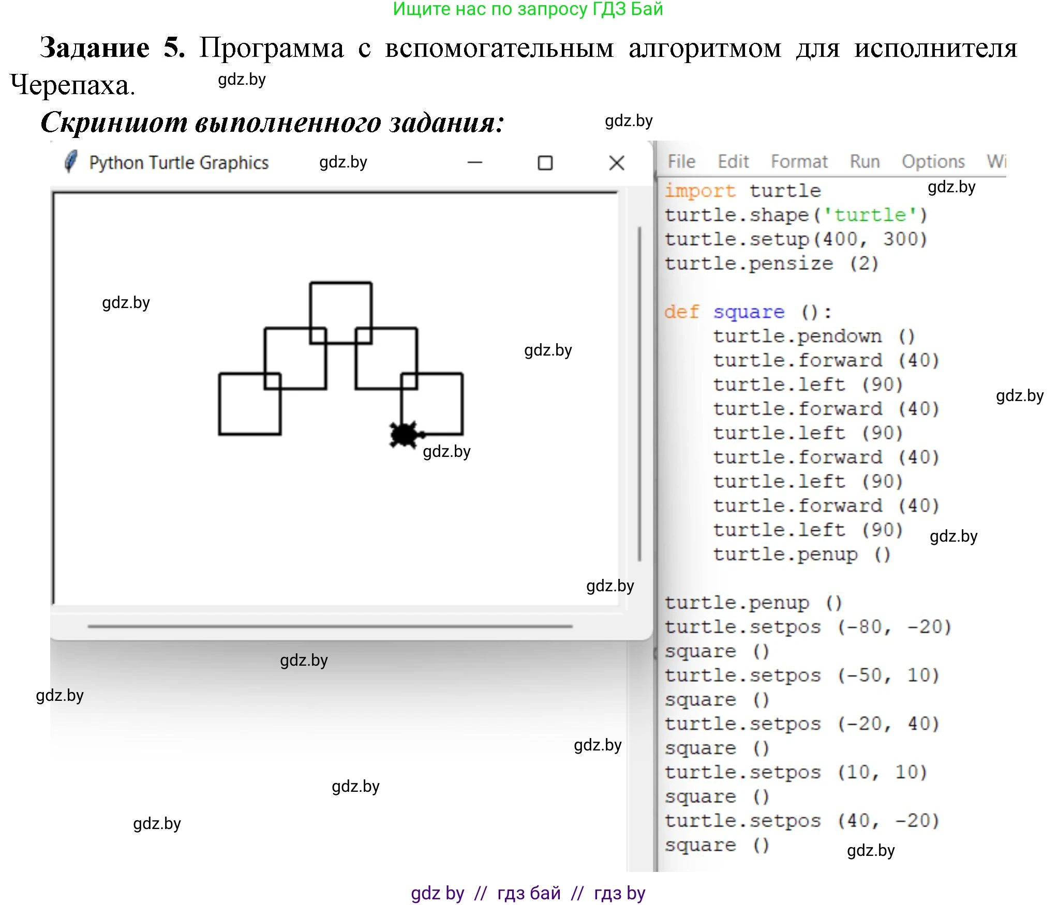
Task: Click the turtle.setpos (-80, -20) line
Action: click(x=807, y=627)
